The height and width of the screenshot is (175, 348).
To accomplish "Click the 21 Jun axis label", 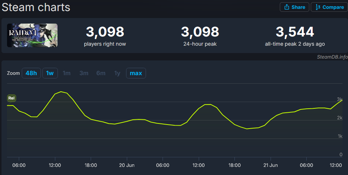I will 270,165.
